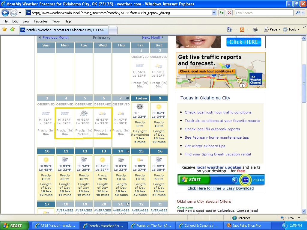Expand the address bar URL dropdown
307x230 pixels.
tap(214, 13)
